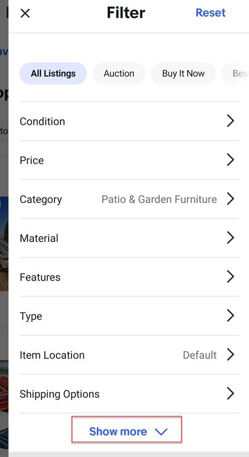Open the Item Location filter row label

click(52, 355)
